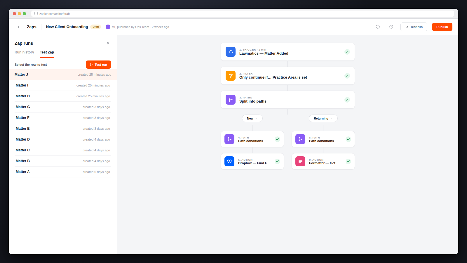Select the Matter E row
The image size is (467, 263).
click(63, 129)
